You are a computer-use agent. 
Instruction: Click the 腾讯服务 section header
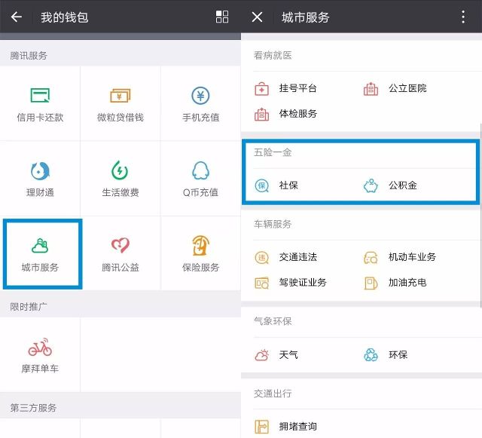(x=29, y=56)
